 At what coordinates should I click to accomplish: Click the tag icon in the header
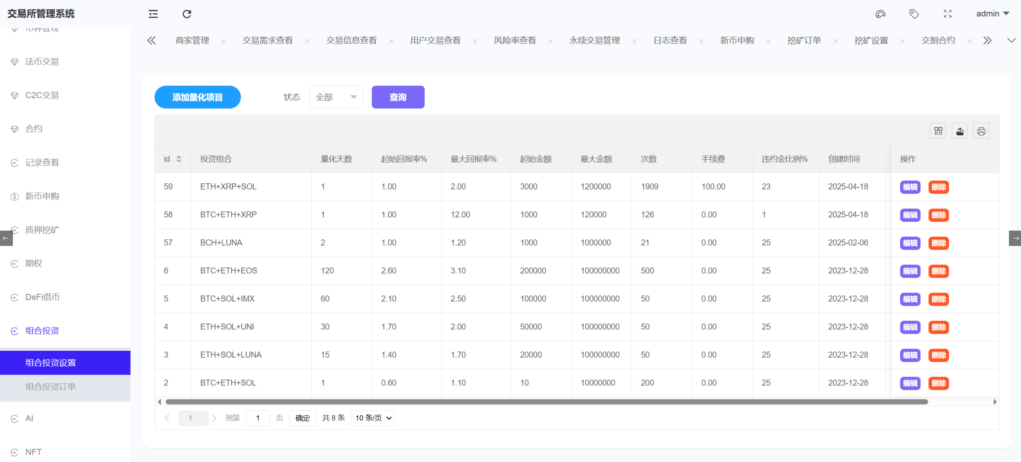(x=914, y=14)
